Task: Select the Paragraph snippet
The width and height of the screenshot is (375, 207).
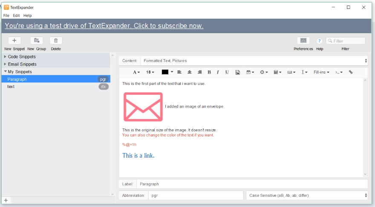Action: coord(56,79)
